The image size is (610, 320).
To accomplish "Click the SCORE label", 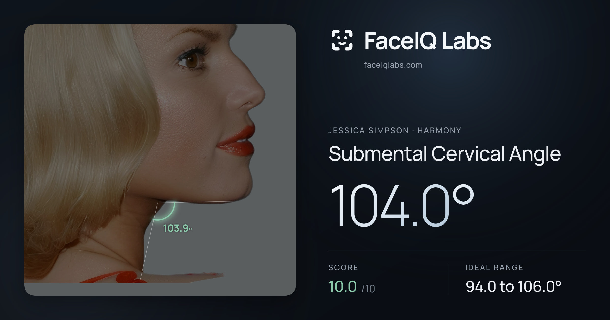I will (x=343, y=267).
